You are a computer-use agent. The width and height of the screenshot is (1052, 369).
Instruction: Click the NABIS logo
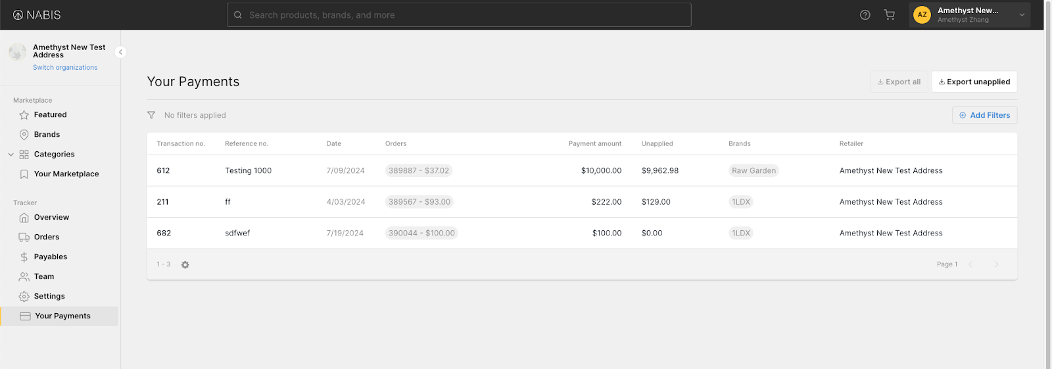point(37,15)
